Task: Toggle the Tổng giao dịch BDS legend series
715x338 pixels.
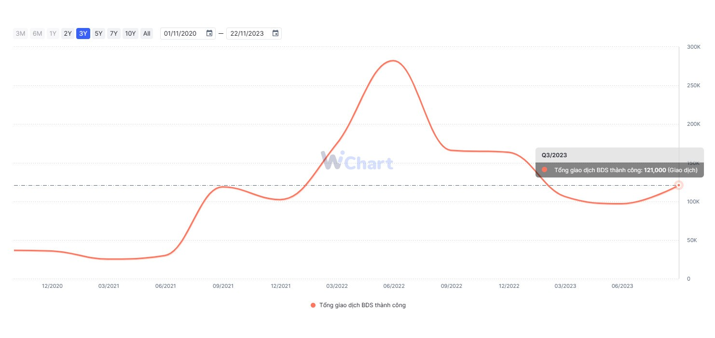Action: [x=362, y=305]
